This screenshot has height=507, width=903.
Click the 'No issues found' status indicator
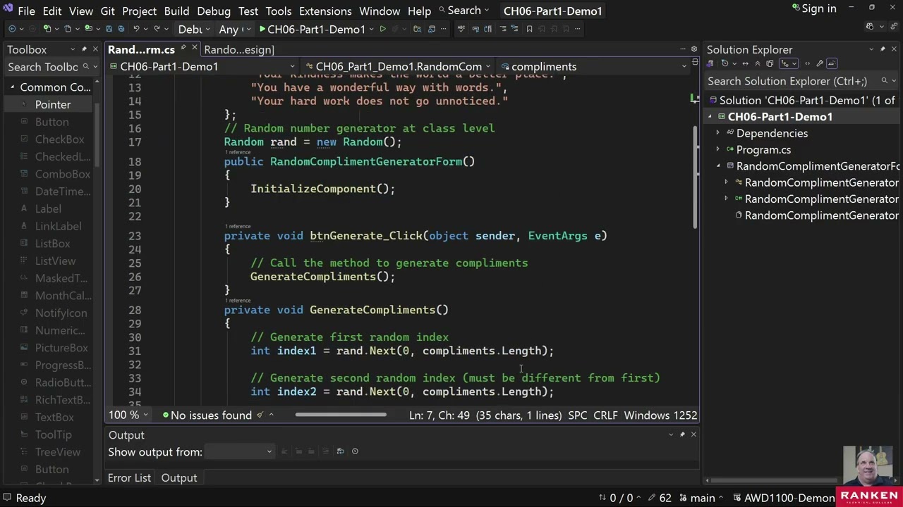pyautogui.click(x=207, y=415)
